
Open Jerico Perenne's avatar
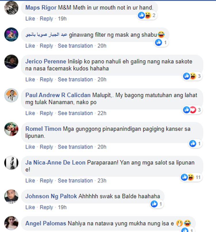[11, 62]
